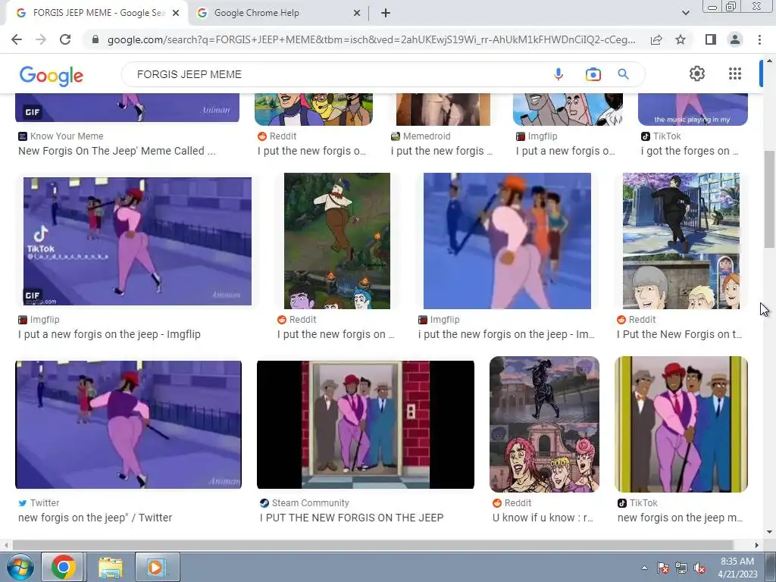Click the Action Center flag tray icon
This screenshot has width=776, height=582.
663,568
